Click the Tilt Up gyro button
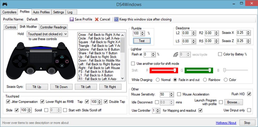258x127 pixels. (37, 87)
